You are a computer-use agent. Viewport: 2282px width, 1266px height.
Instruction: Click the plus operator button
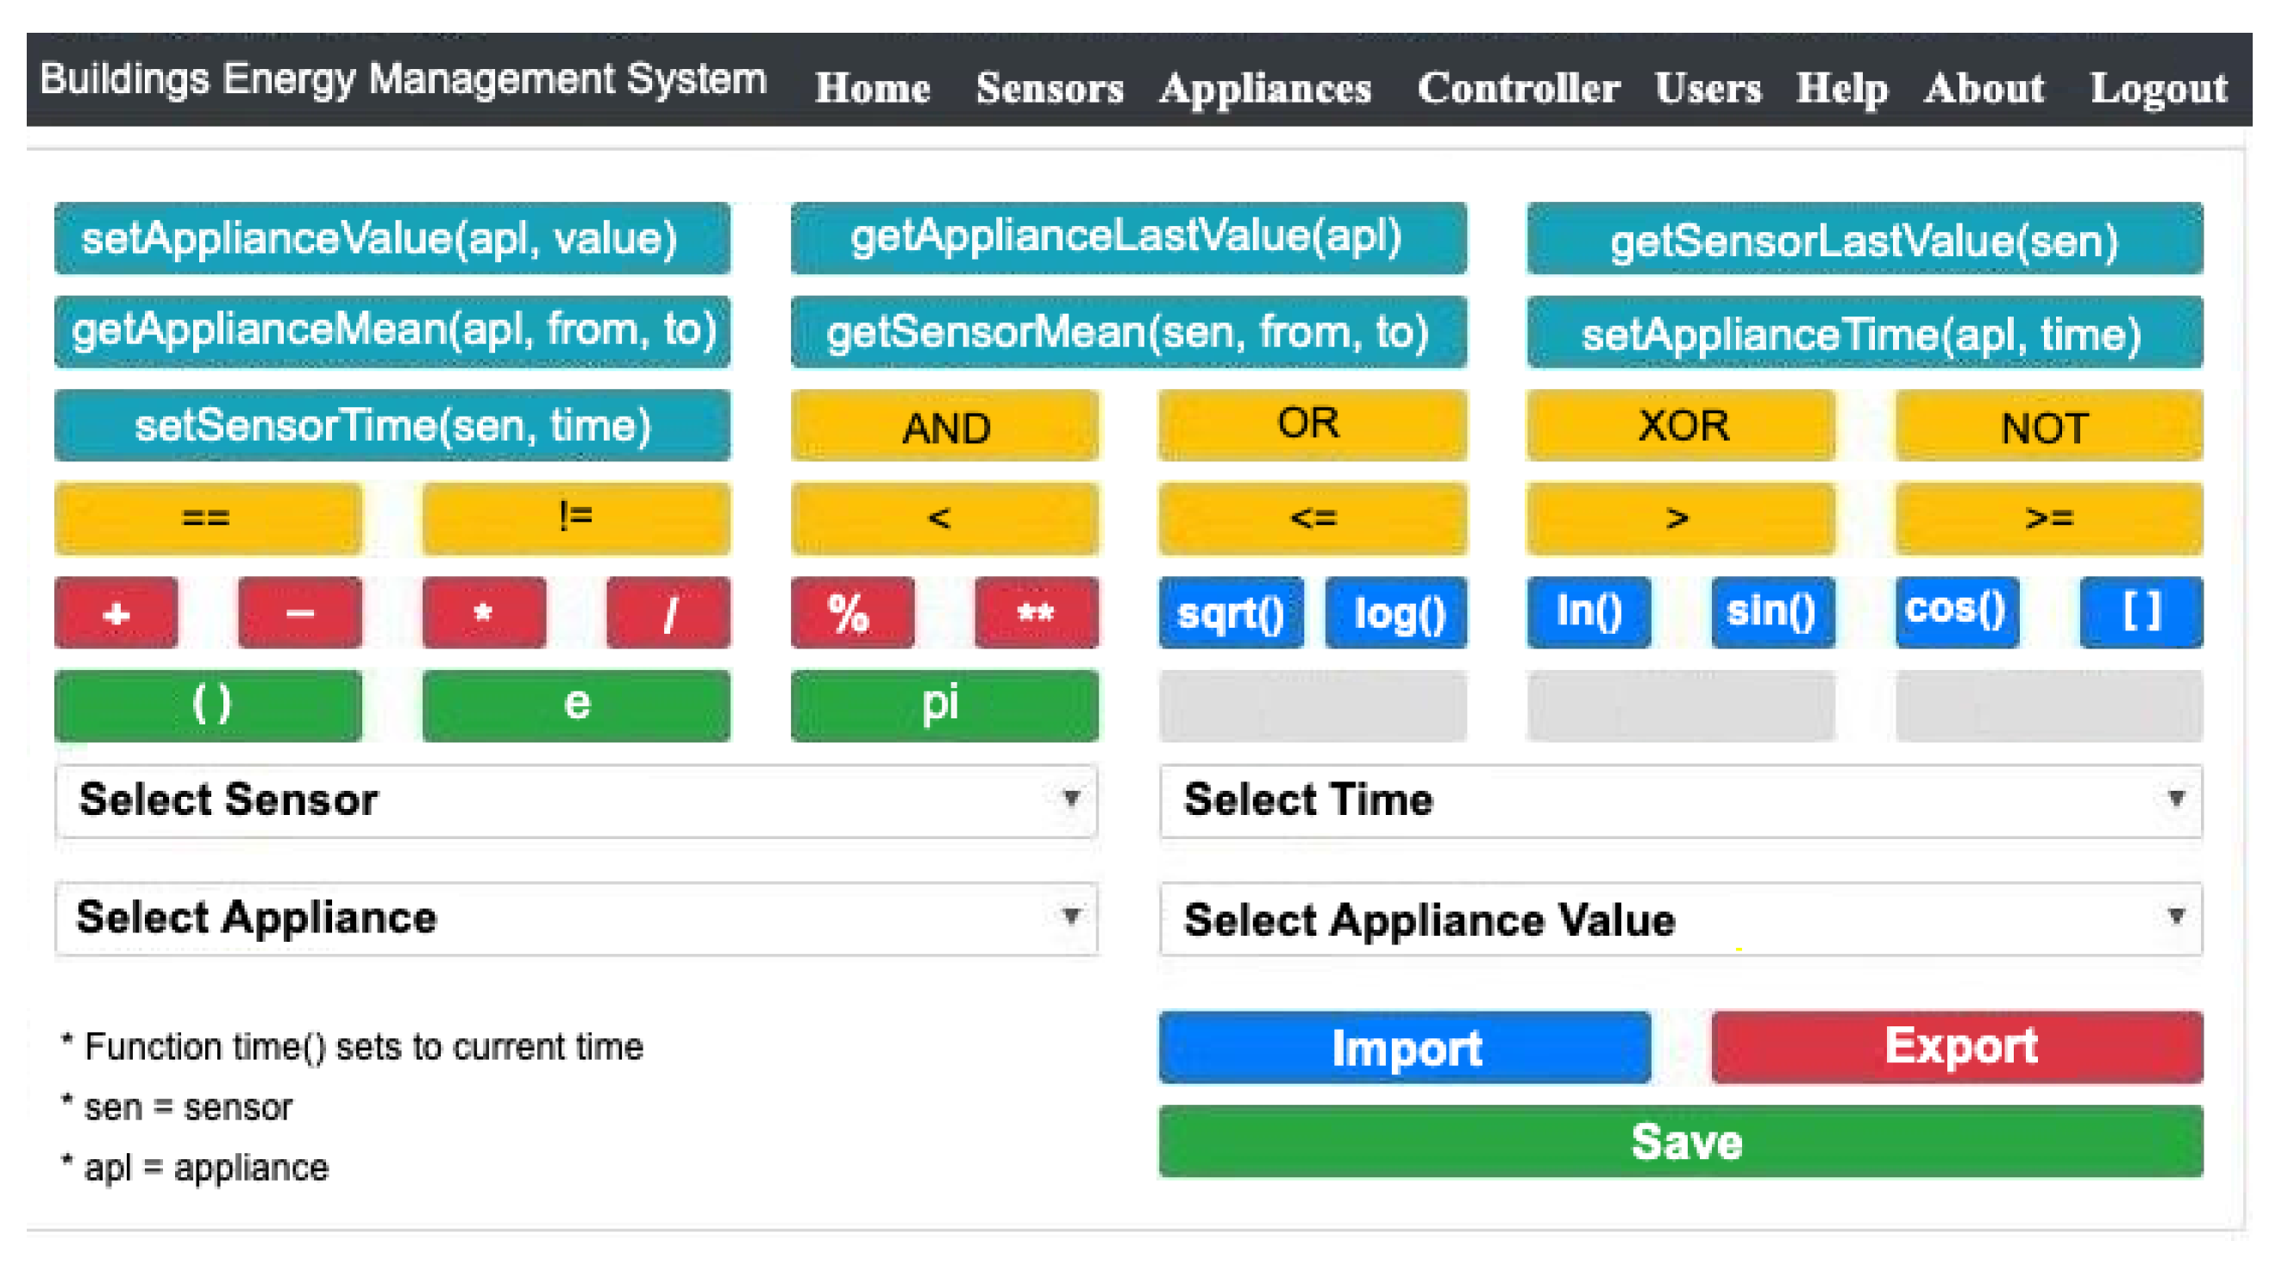(116, 613)
